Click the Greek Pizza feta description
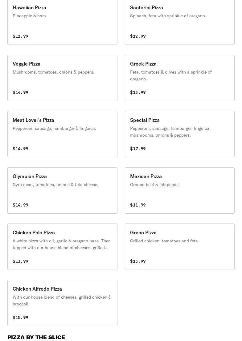This screenshot has height=341, width=242. (x=171, y=75)
